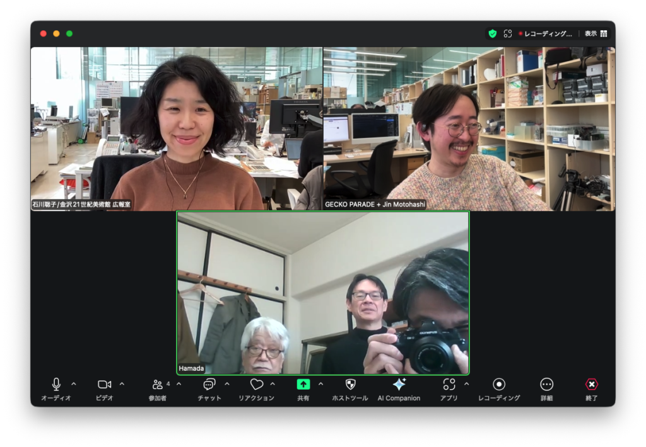Open the チャット chat panel

click(x=209, y=385)
